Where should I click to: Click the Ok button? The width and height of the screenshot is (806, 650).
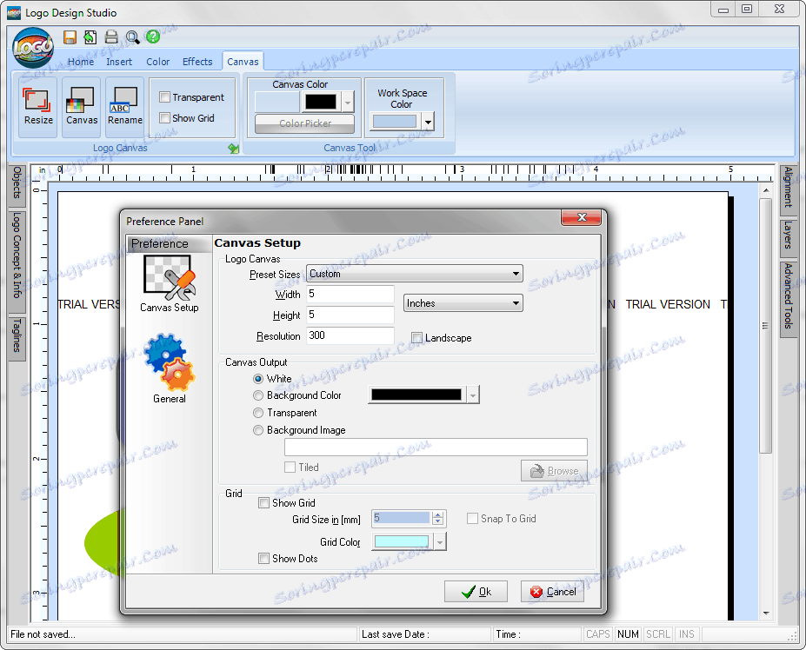coord(476,592)
